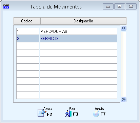Viewport: 140px width, 123px height.
Task: Click the double right arrow scroll icon
Action: point(123,100)
